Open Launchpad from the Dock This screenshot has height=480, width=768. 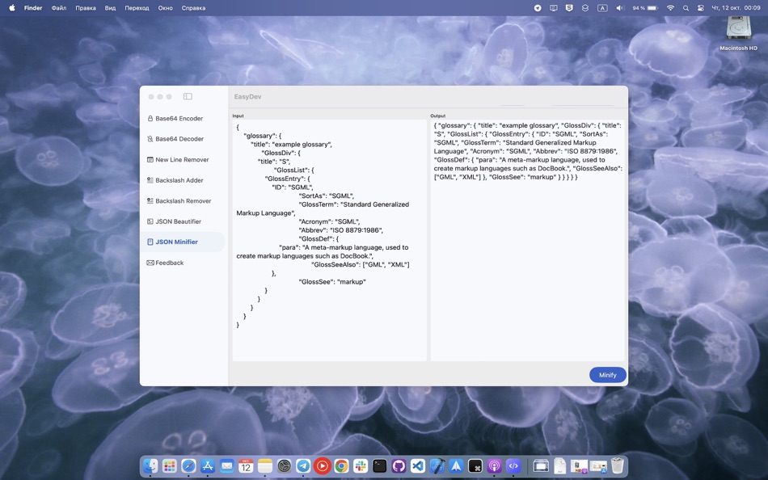[170, 465]
